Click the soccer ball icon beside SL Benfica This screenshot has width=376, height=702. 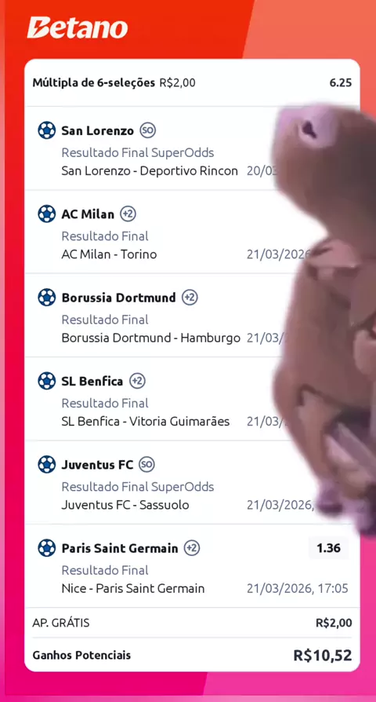46,381
